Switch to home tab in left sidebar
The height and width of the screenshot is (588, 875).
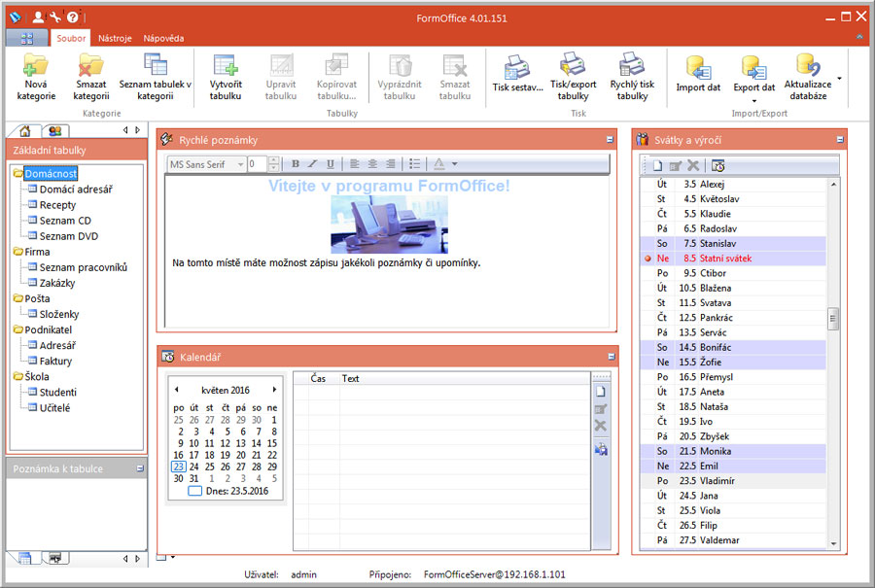click(24, 131)
